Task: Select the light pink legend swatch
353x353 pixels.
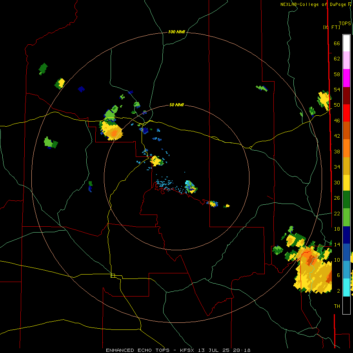Action: (x=346, y=60)
